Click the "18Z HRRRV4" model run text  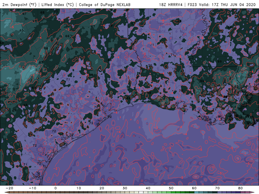(171, 5)
